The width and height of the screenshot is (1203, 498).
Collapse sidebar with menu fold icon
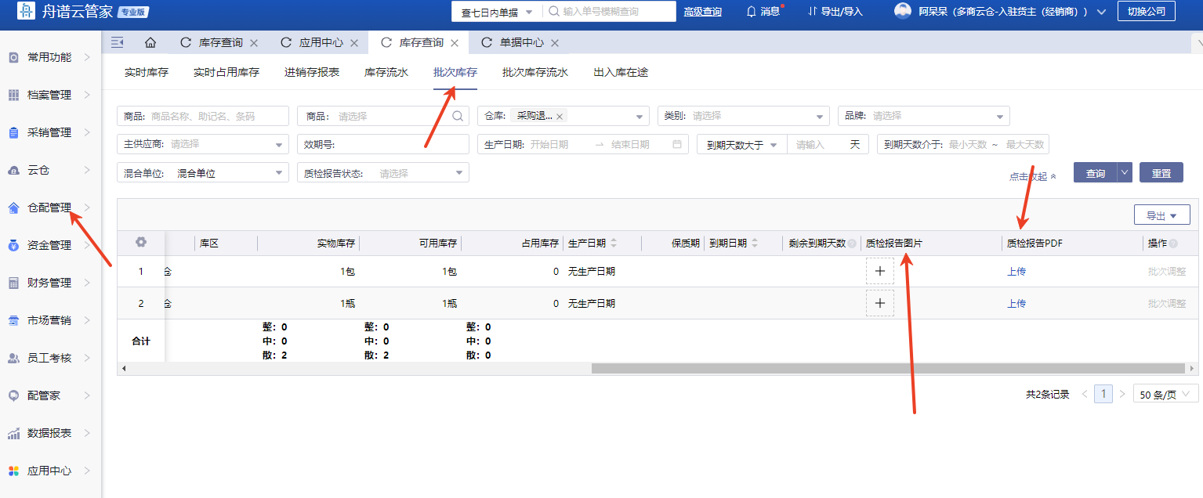click(118, 43)
